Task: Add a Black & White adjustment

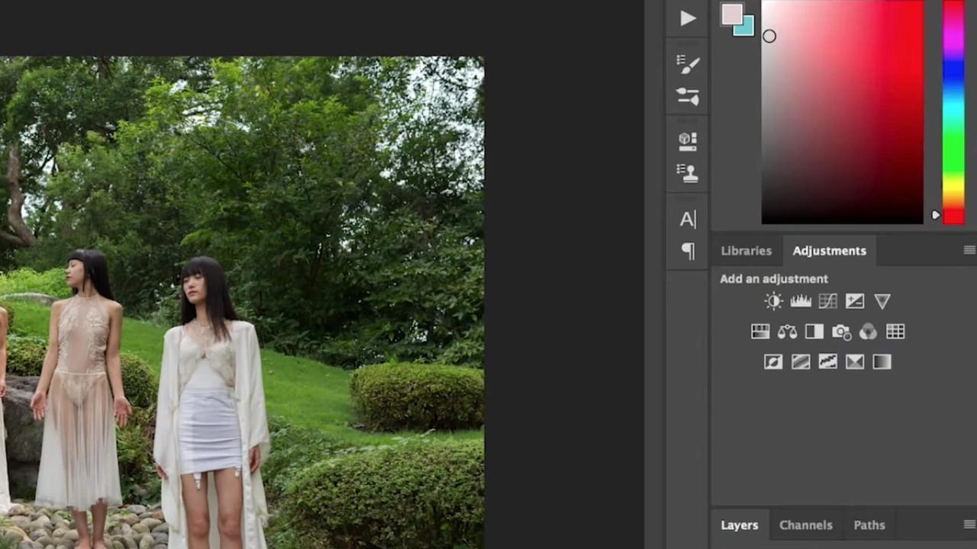Action: [x=814, y=332]
